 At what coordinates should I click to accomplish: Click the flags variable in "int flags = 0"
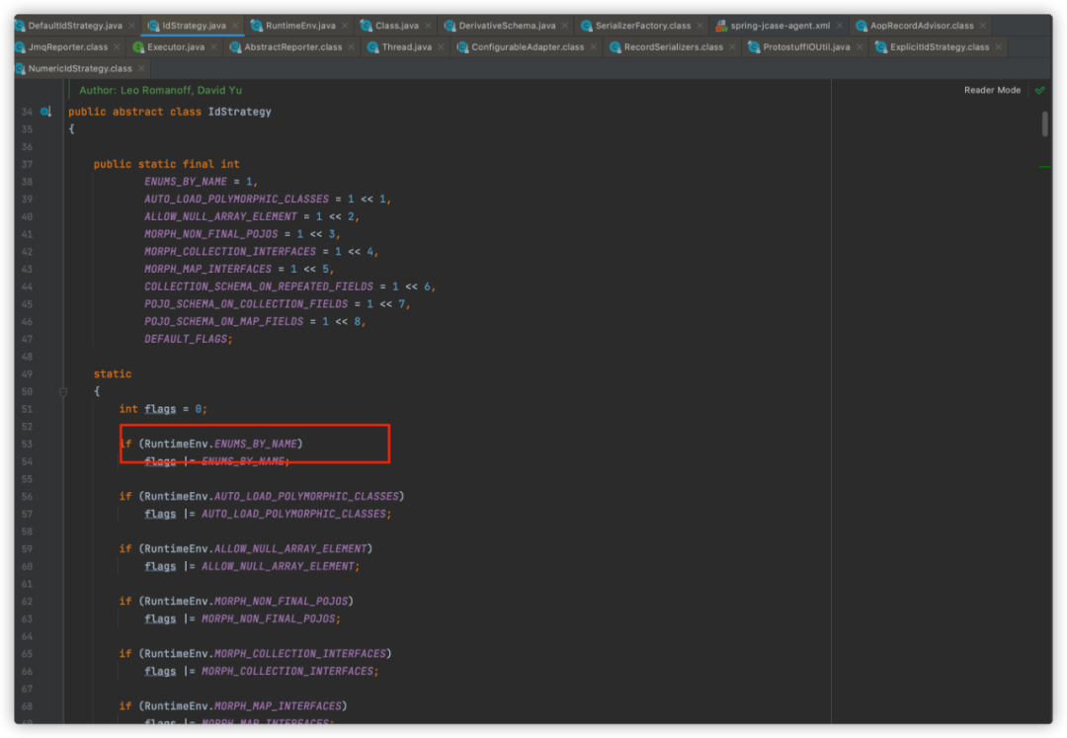pos(160,409)
